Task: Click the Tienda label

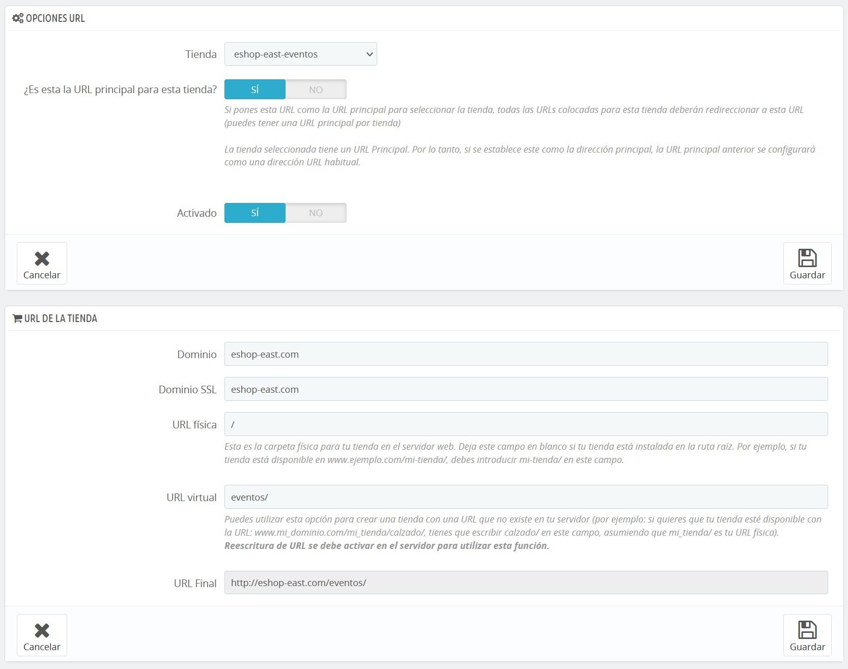Action: tap(201, 54)
